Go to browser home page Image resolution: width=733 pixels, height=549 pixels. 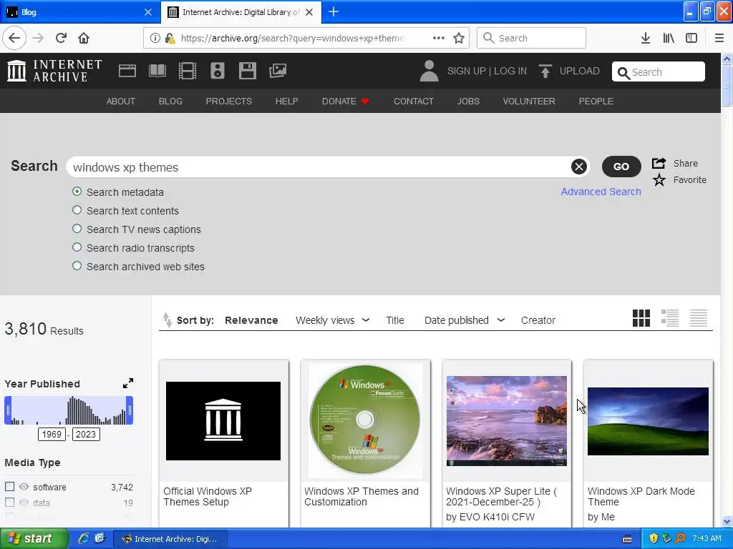(84, 38)
